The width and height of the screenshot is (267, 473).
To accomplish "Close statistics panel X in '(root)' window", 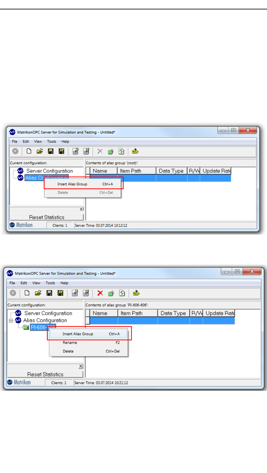I will pyautogui.click(x=81, y=209).
